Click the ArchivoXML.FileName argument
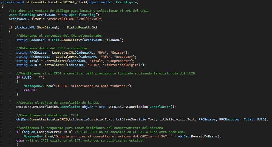 102,40
